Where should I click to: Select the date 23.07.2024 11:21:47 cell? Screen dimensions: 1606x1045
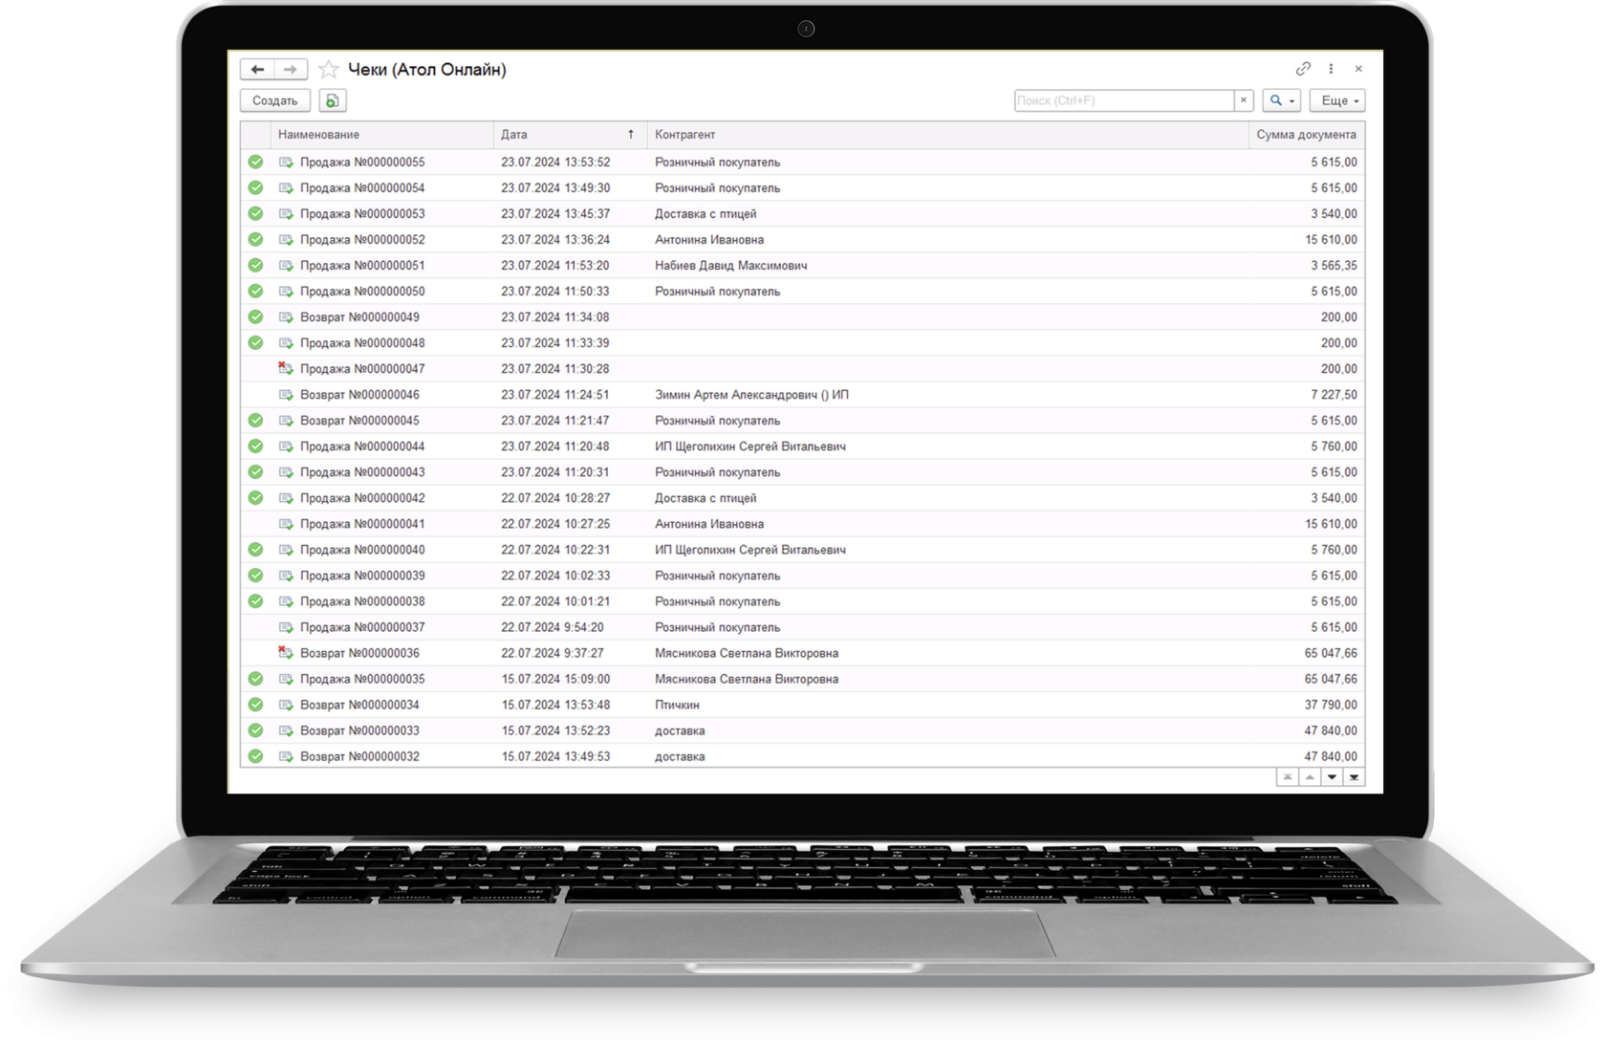click(x=571, y=421)
